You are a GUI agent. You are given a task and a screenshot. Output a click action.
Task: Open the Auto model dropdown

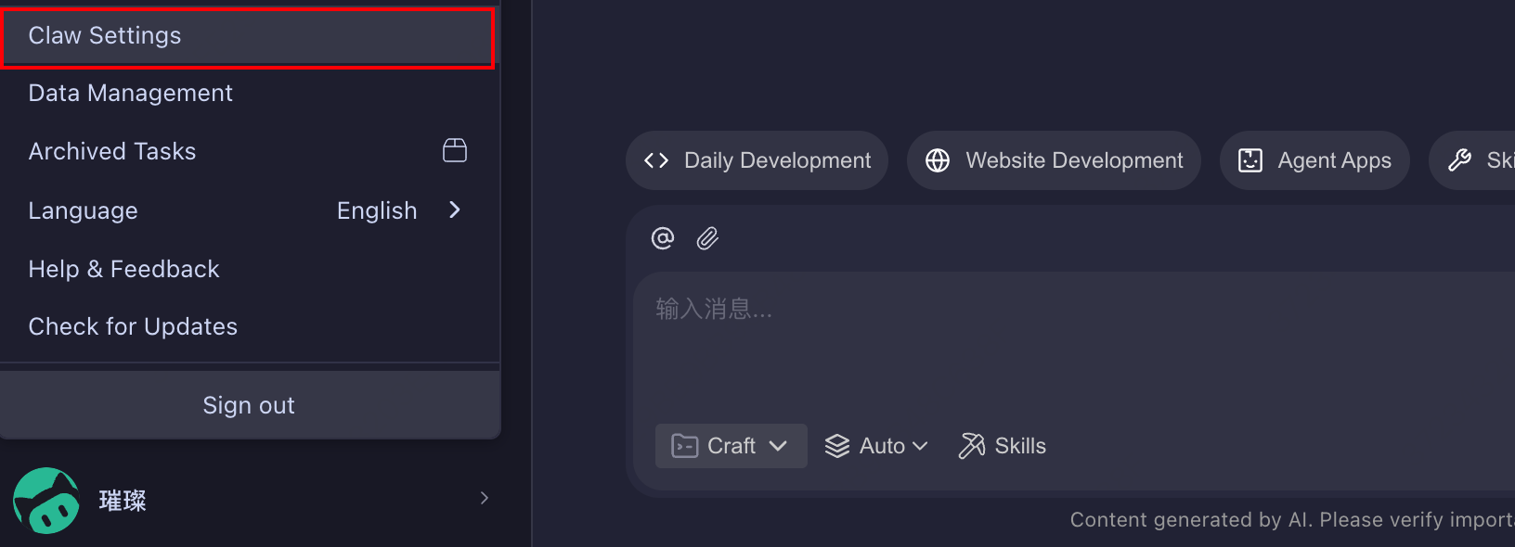(877, 446)
